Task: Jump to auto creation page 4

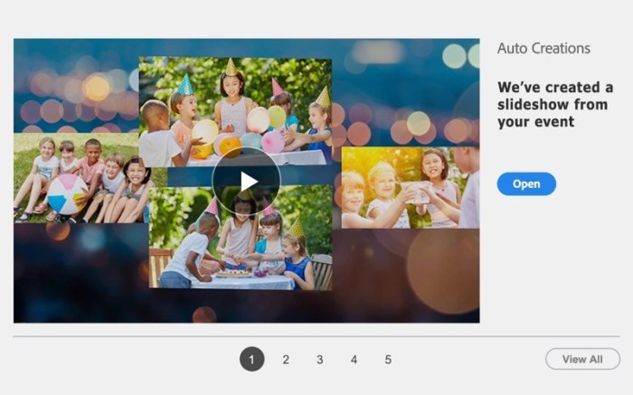Action: [x=354, y=359]
